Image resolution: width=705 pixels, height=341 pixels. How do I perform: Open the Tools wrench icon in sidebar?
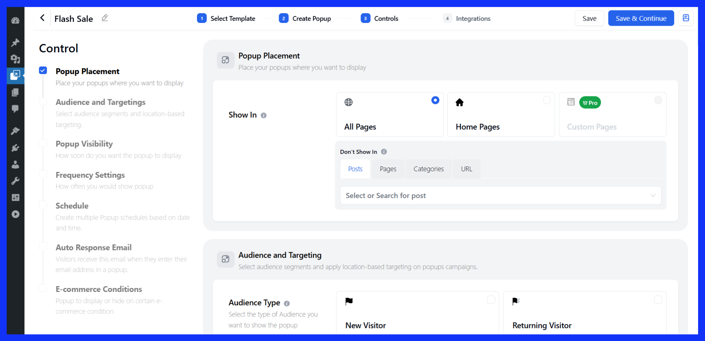point(15,181)
